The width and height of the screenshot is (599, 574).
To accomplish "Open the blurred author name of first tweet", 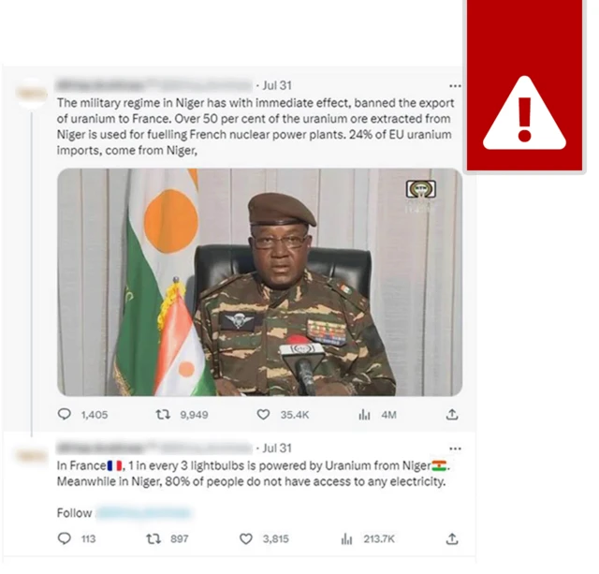I will coord(101,85).
